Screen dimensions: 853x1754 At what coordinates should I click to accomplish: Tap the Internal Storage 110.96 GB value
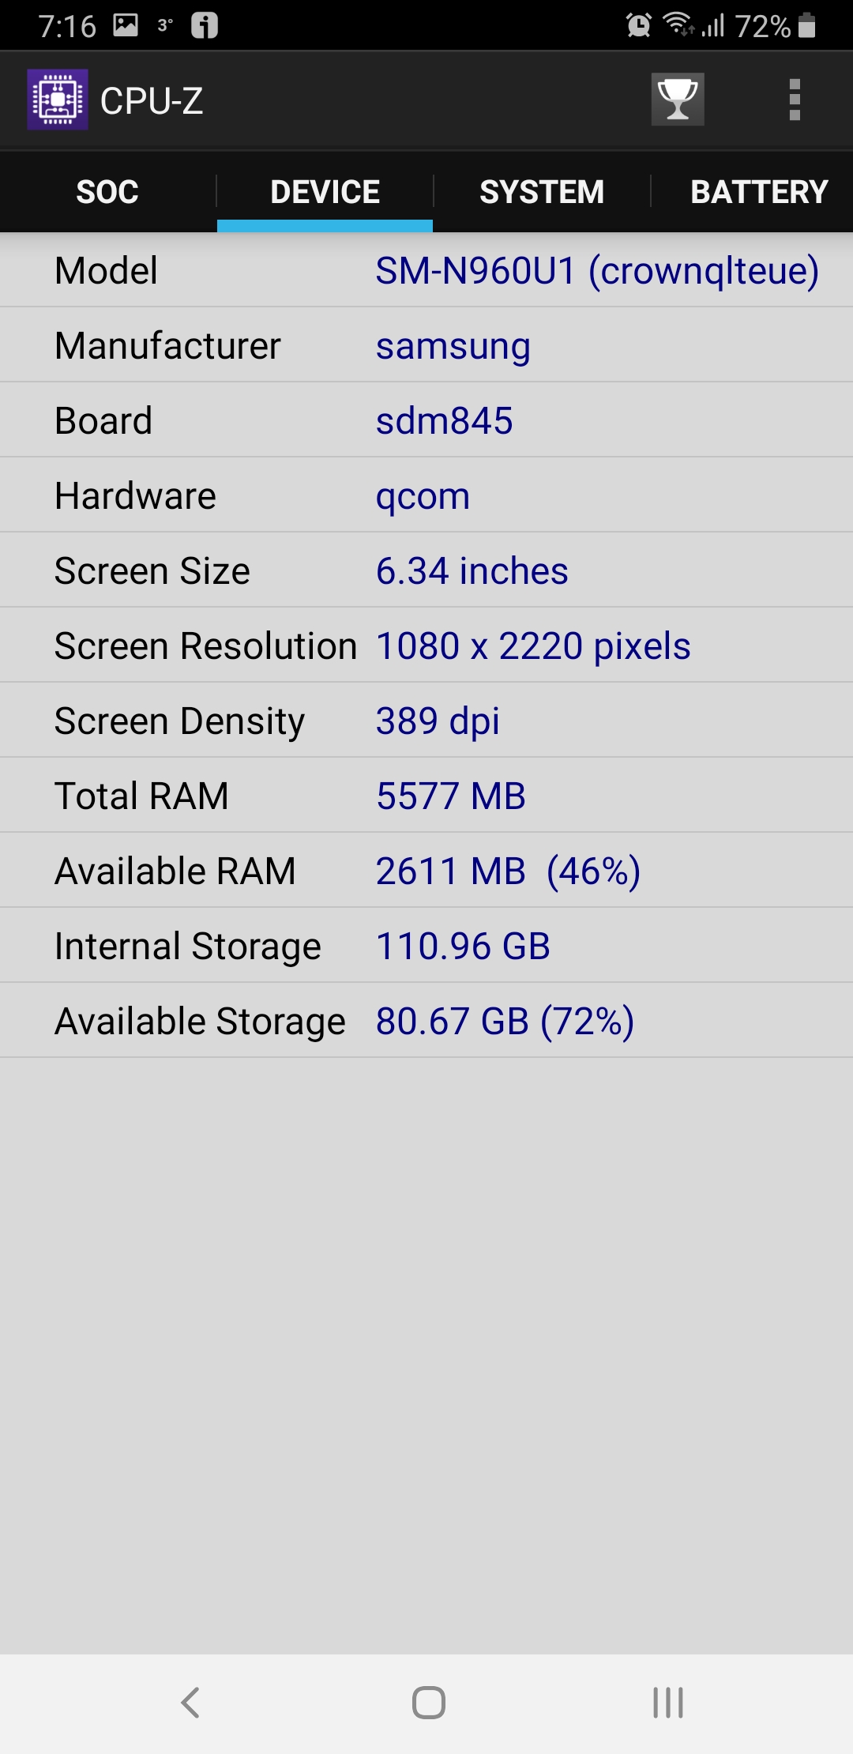[463, 946]
